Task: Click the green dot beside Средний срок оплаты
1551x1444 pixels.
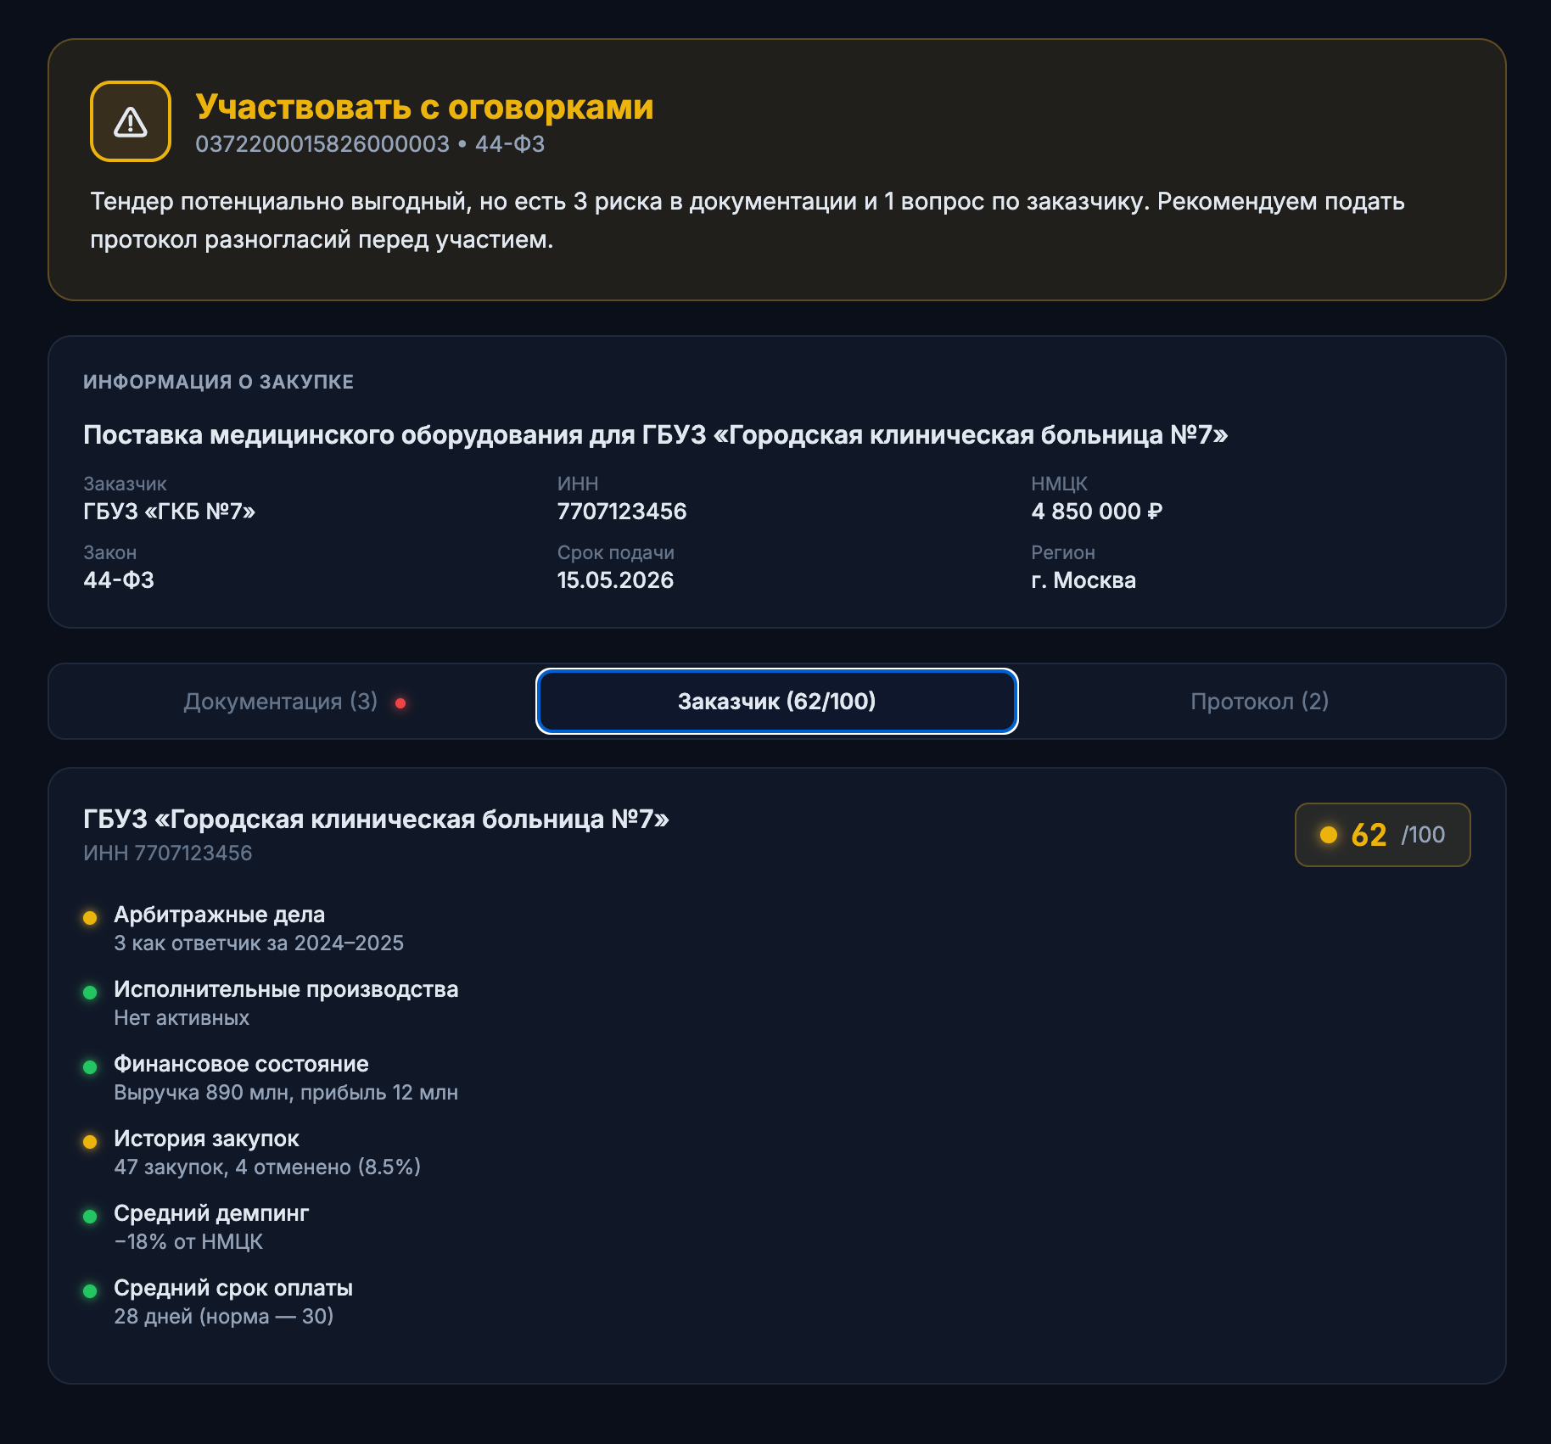Action: [90, 1290]
